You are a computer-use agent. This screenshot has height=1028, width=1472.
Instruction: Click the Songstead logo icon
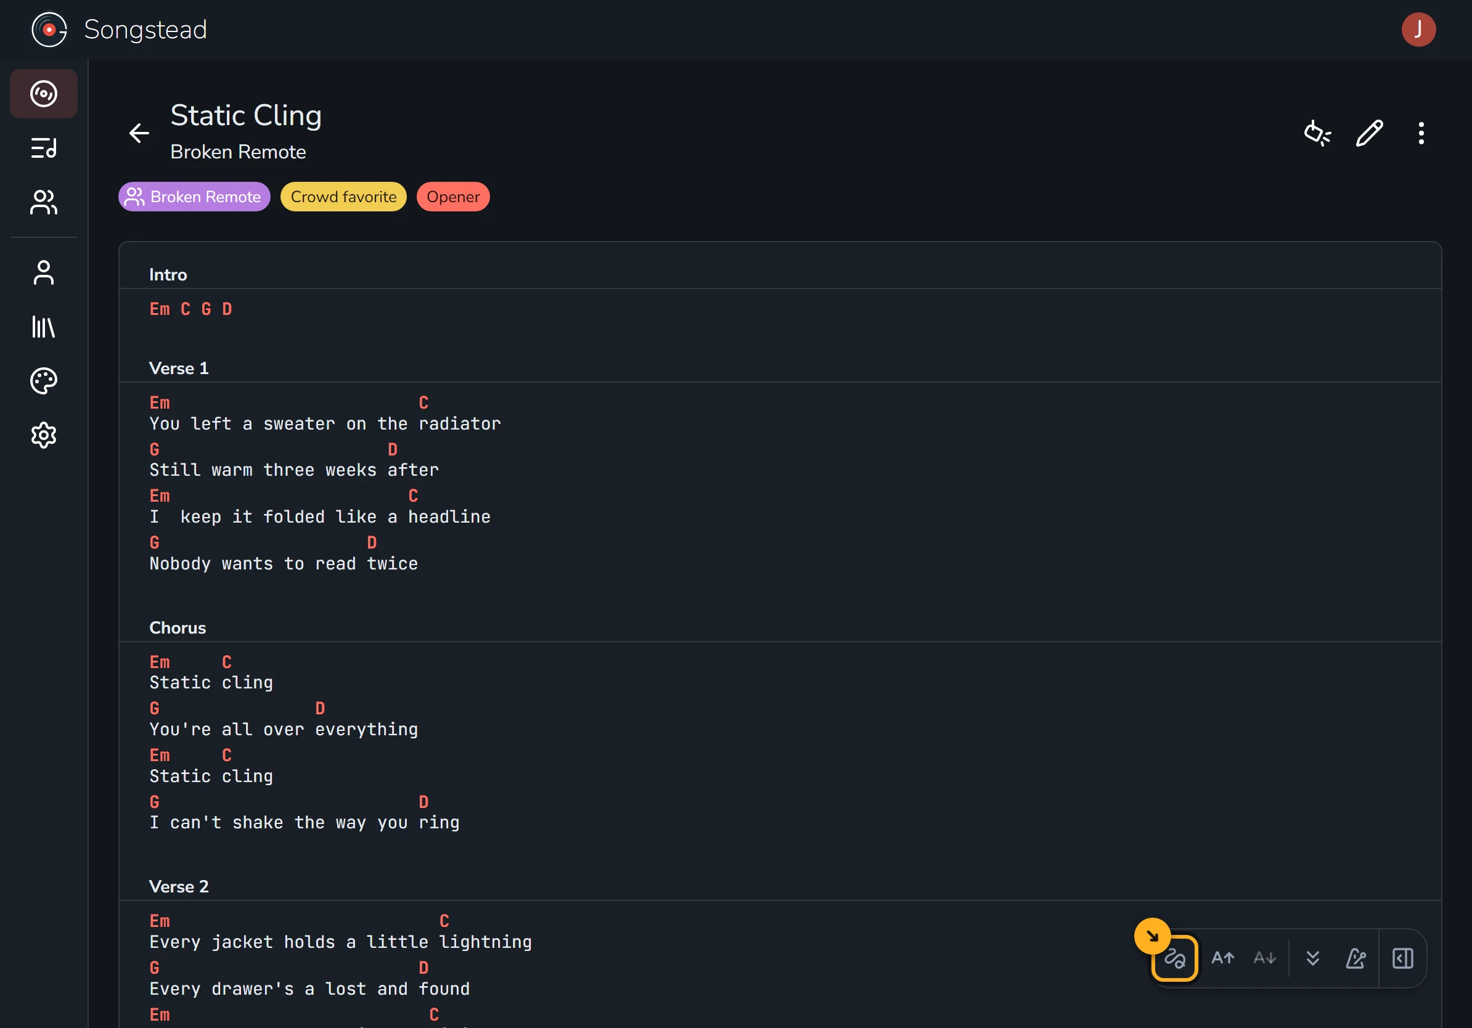[x=49, y=30]
